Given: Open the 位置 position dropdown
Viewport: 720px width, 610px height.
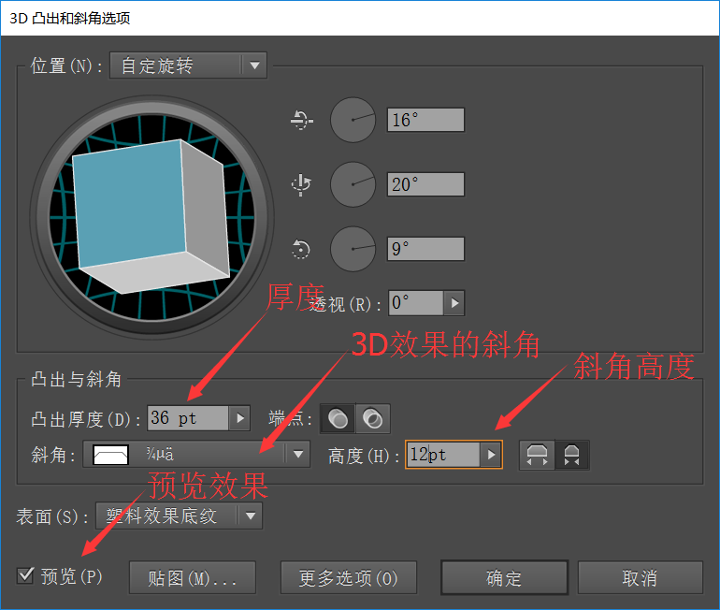Looking at the screenshot, I should 253,65.
